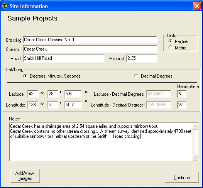203x188 pixels.
Task: Click the yellow application icon in title bar
Action: coord(5,6)
